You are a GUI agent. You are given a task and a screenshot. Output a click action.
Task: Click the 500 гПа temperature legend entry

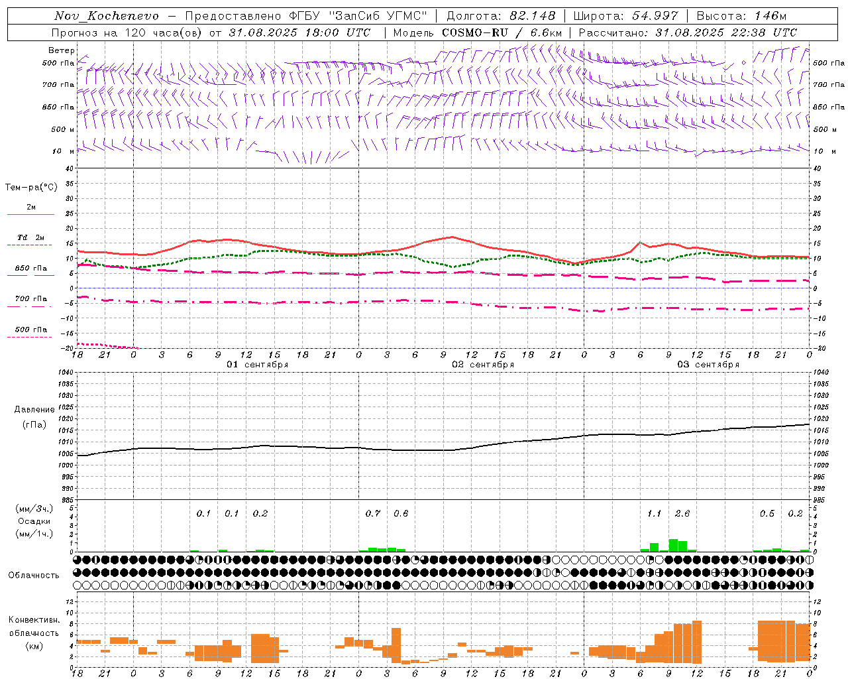(x=31, y=330)
